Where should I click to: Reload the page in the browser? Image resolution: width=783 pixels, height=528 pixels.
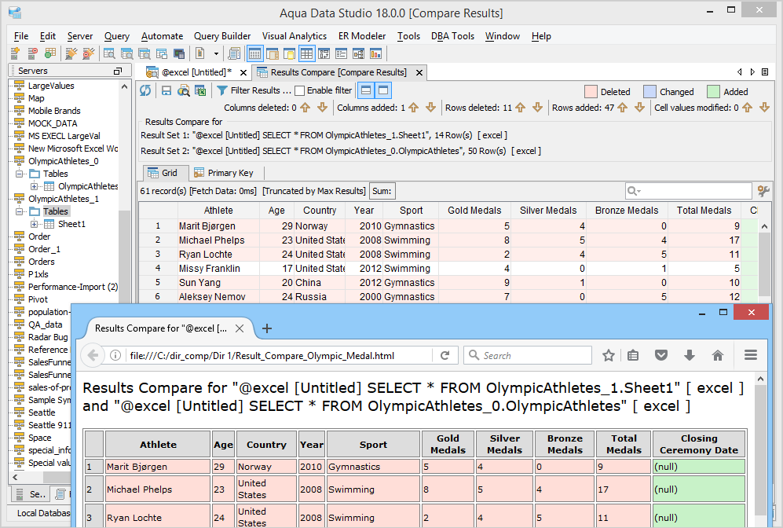click(445, 355)
